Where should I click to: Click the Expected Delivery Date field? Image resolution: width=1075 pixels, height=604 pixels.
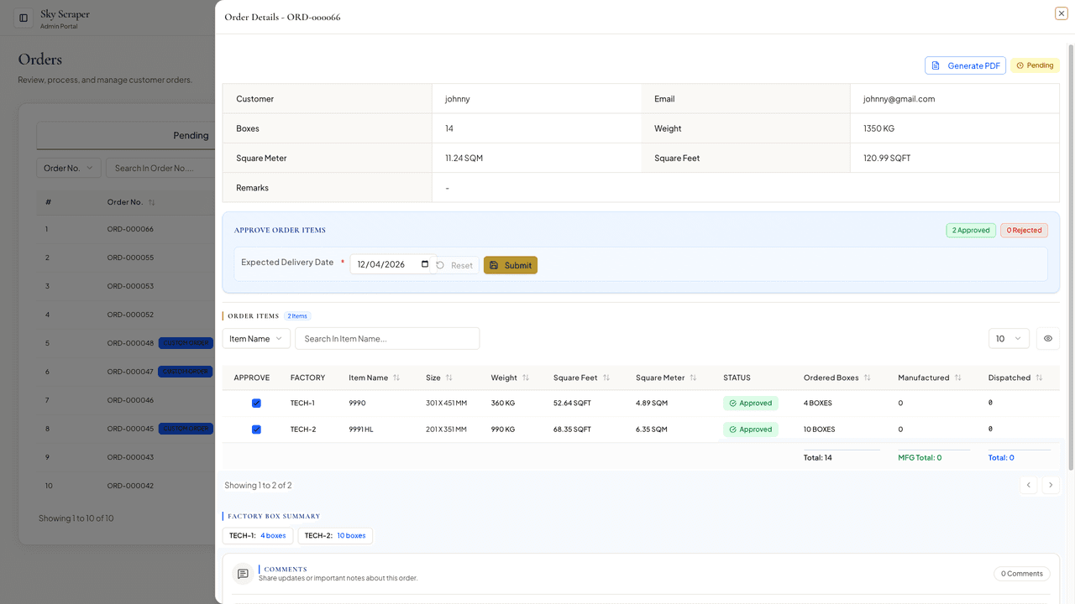[x=393, y=264]
